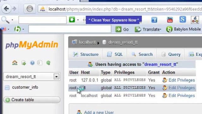
Task: Edit Privileges for the highlighted root row
Action: coord(182,88)
